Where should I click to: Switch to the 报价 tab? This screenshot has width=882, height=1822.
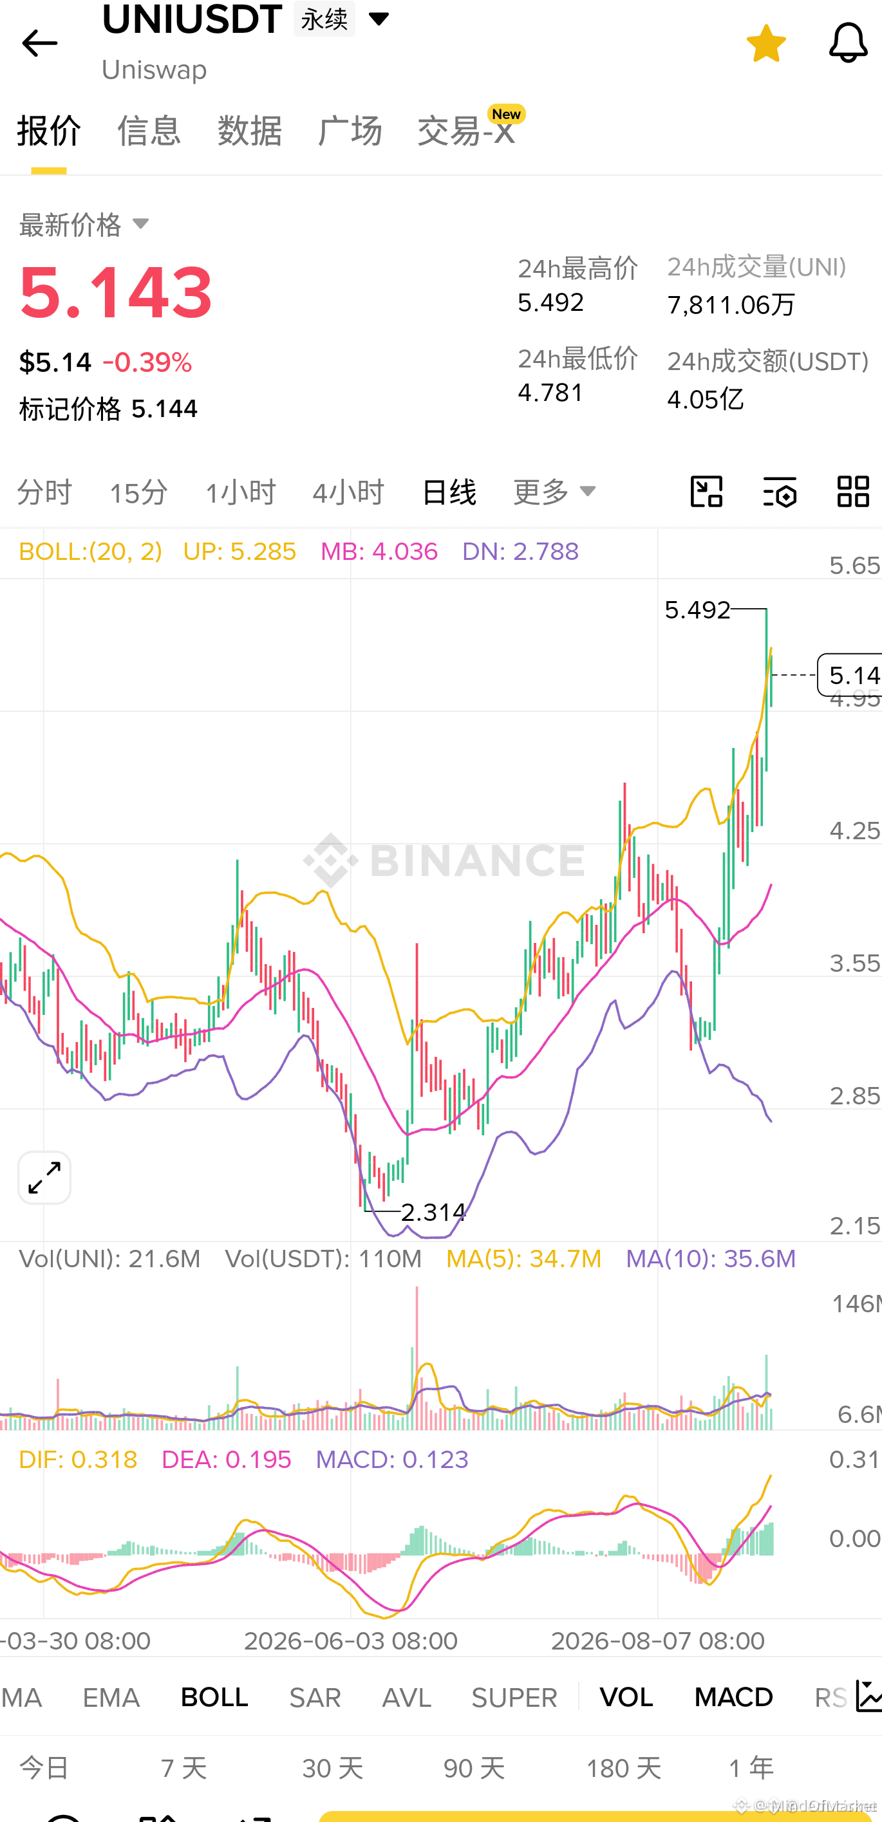point(49,131)
